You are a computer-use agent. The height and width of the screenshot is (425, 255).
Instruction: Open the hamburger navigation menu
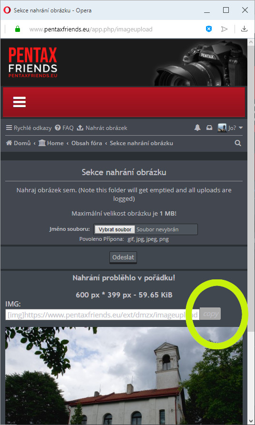pyautogui.click(x=20, y=102)
